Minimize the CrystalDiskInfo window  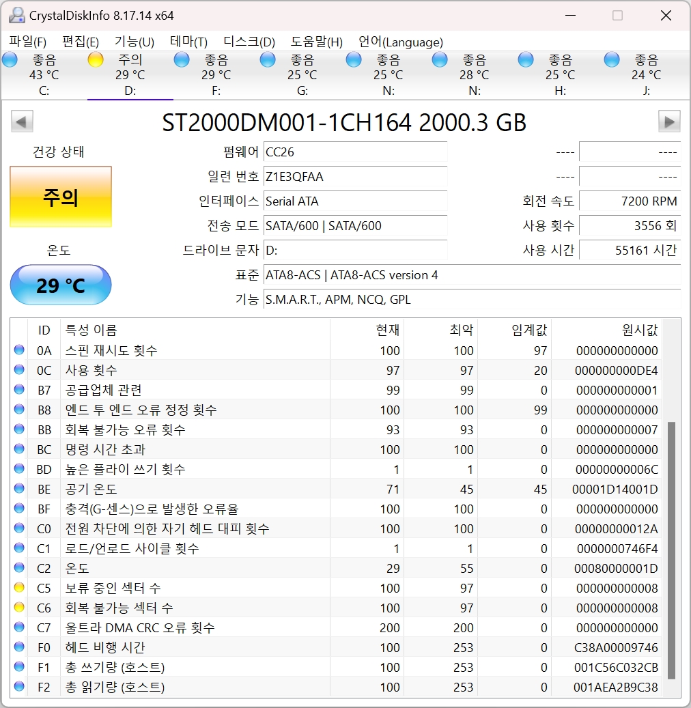570,15
